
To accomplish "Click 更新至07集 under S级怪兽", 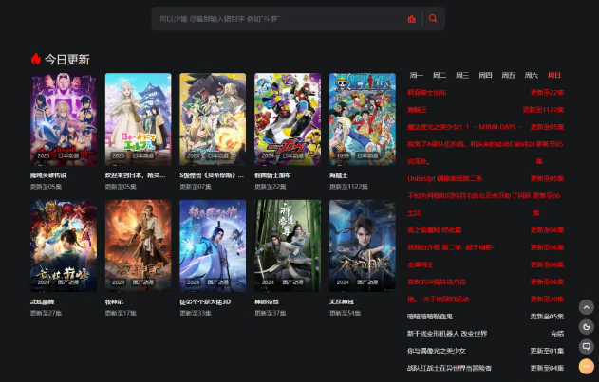I will tap(196, 186).
